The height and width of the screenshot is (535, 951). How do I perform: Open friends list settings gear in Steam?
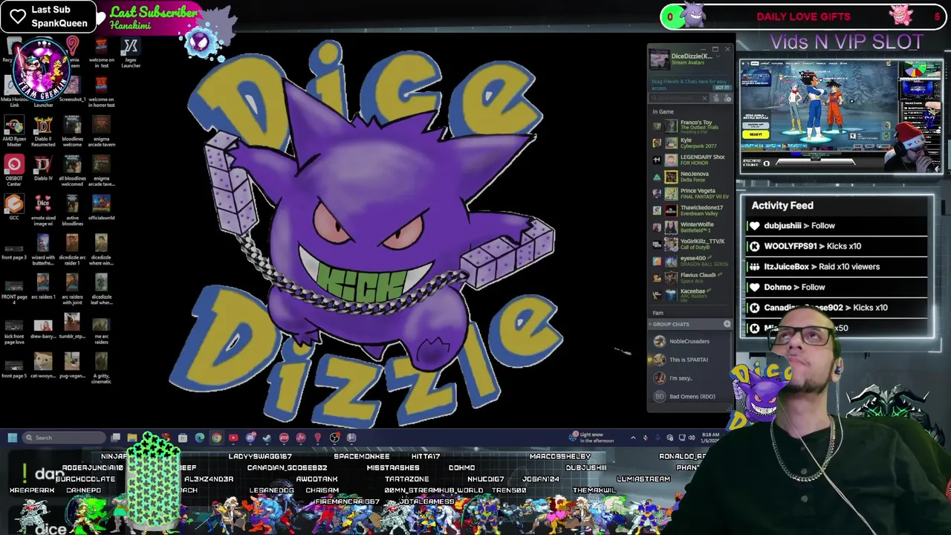pos(727,98)
